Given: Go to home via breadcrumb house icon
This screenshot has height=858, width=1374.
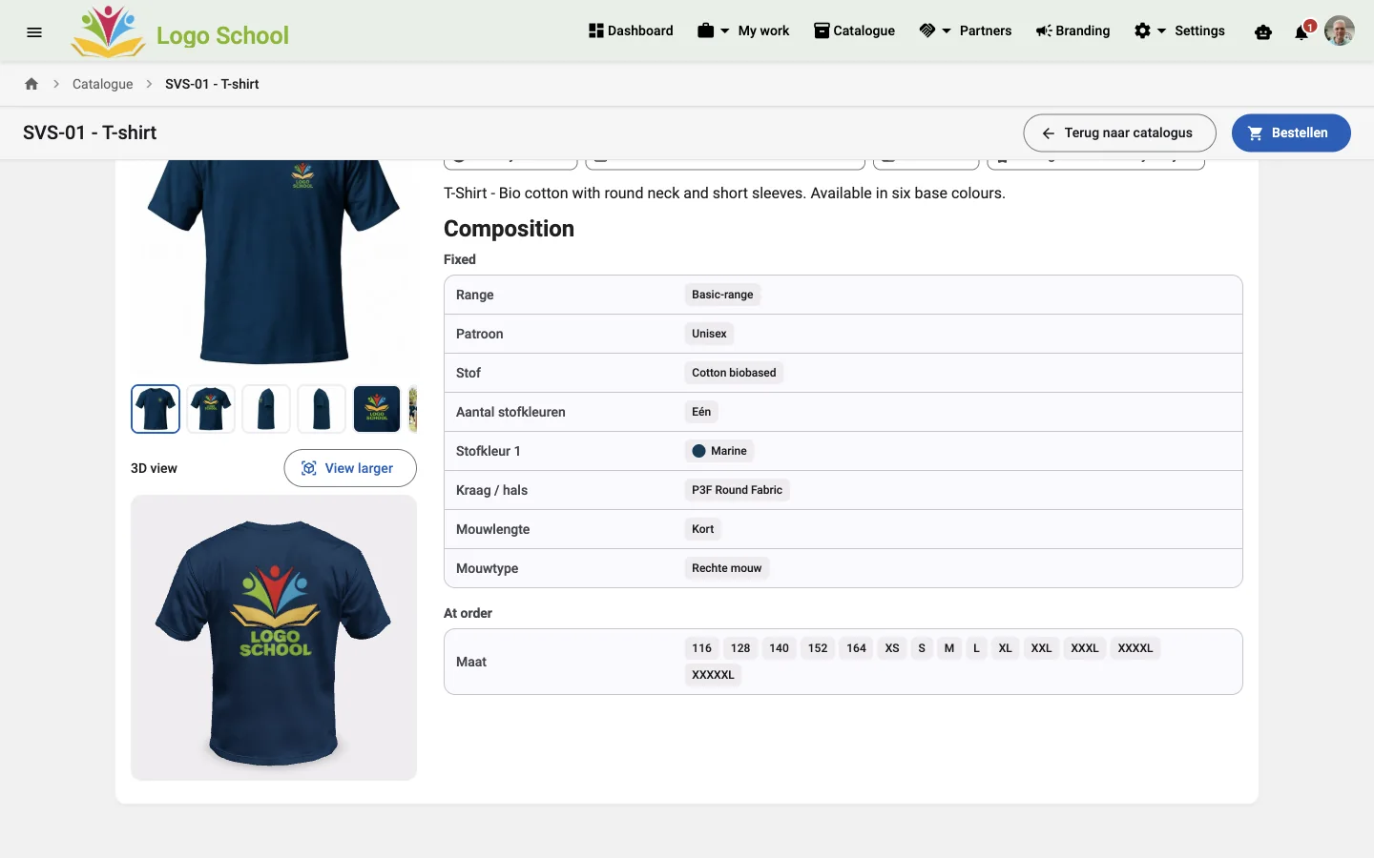Looking at the screenshot, I should tap(31, 84).
